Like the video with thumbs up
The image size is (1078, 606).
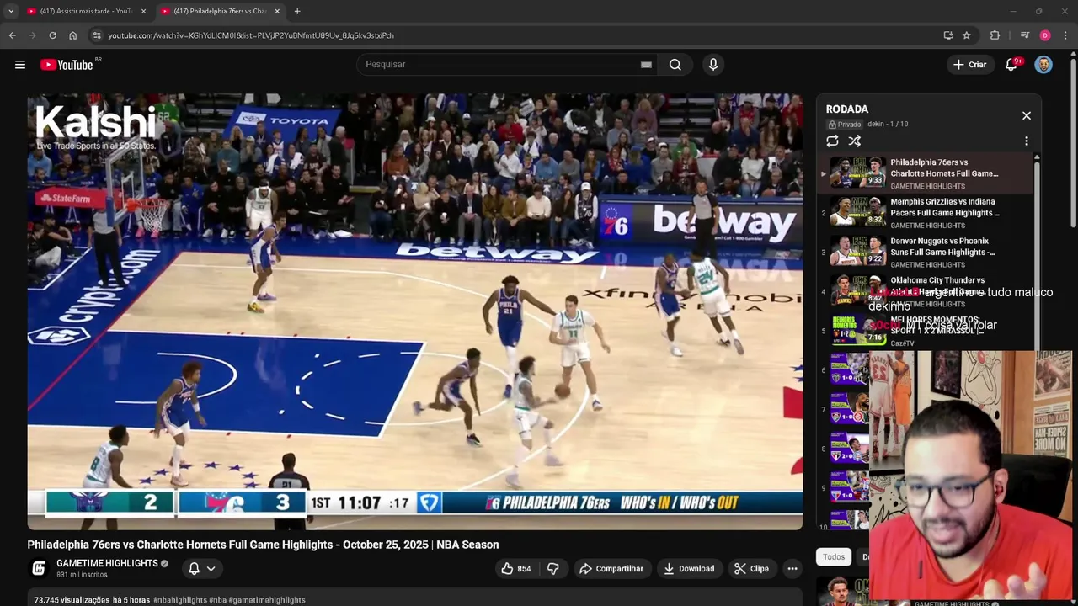pos(515,569)
